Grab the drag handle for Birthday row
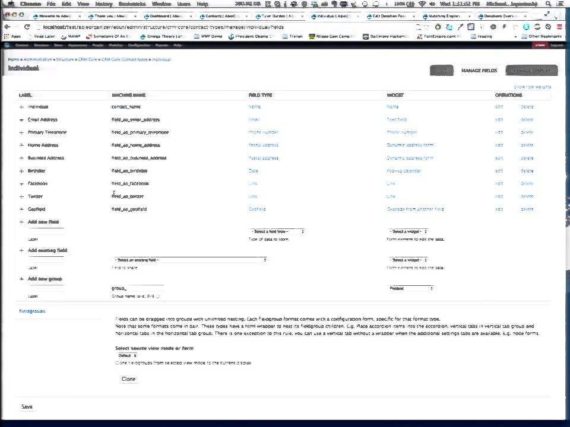The height and width of the screenshot is (427, 570). (21, 171)
